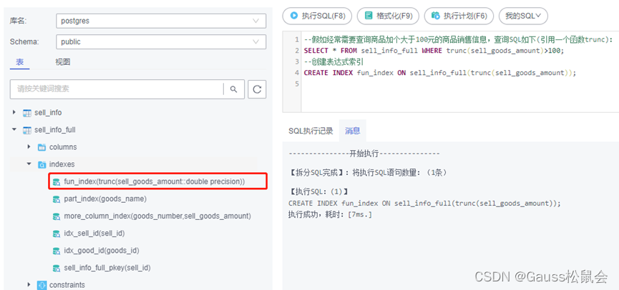The image size is (619, 290).
Task: Open the 我的SQL dropdown
Action: [x=523, y=16]
